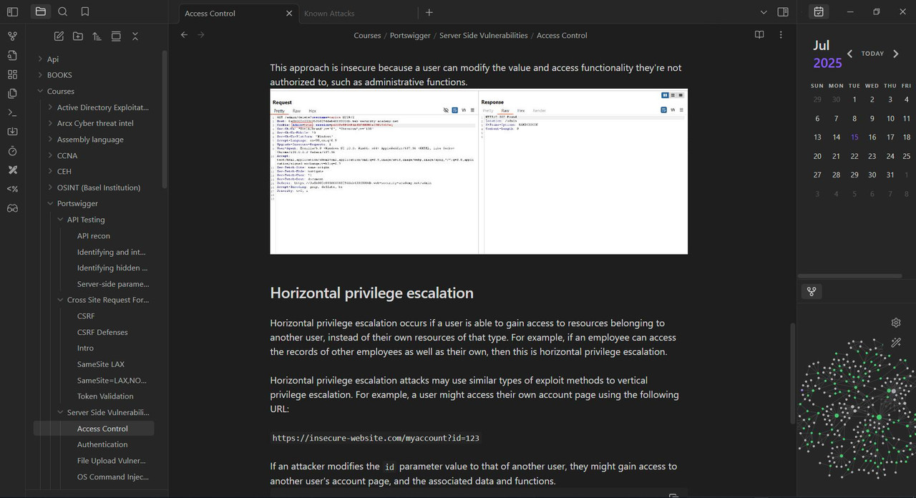Toggle the right sidebar
Viewport: 916px width, 498px height.
click(783, 12)
